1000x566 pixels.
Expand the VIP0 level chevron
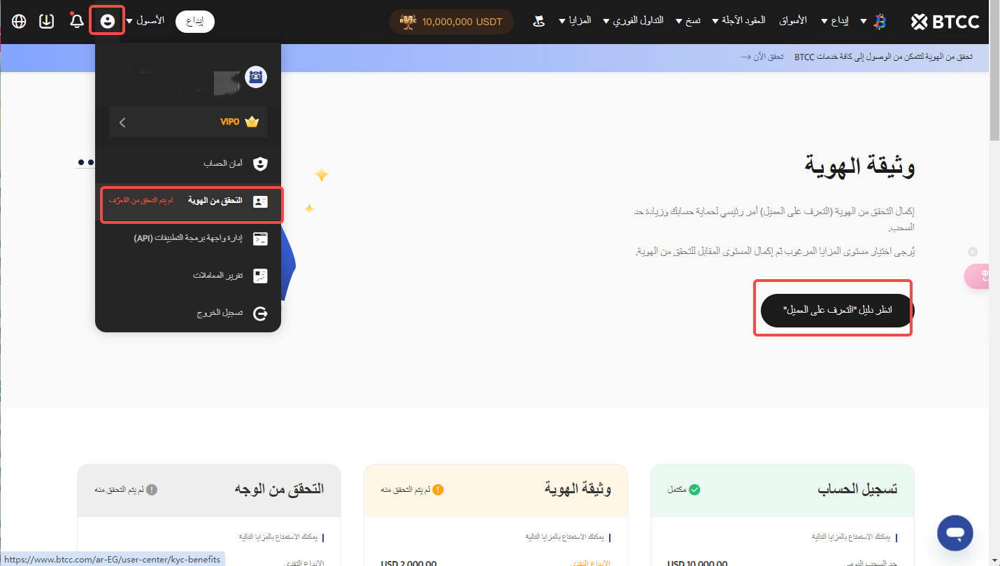click(122, 122)
